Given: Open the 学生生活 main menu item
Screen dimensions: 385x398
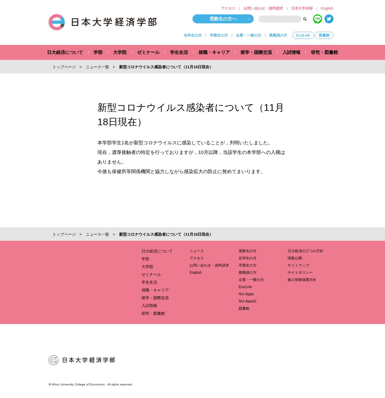Looking at the screenshot, I should click(179, 52).
